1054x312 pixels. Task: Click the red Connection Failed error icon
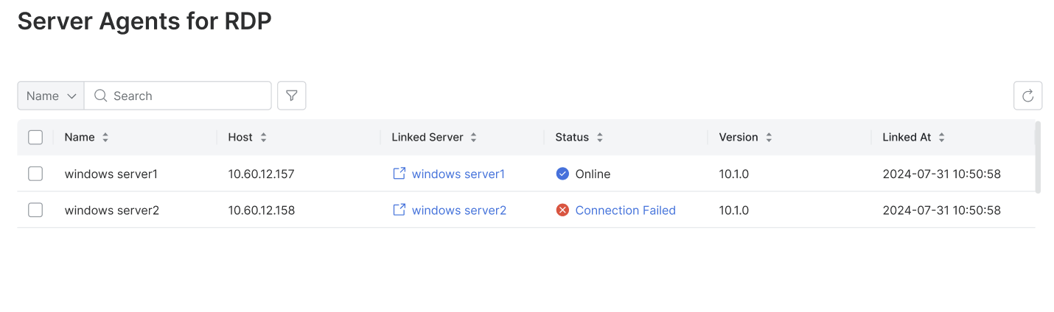tap(562, 210)
